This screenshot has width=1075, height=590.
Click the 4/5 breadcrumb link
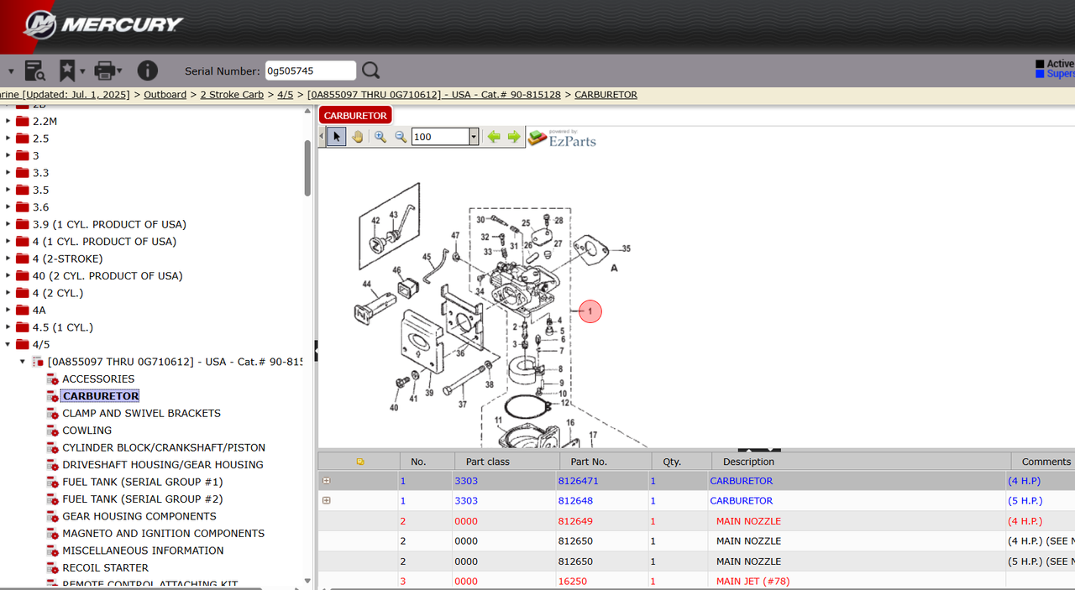coord(286,95)
